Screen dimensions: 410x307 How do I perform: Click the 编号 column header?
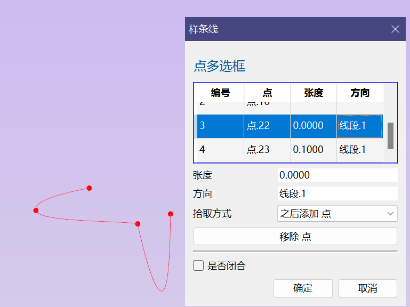coord(220,93)
